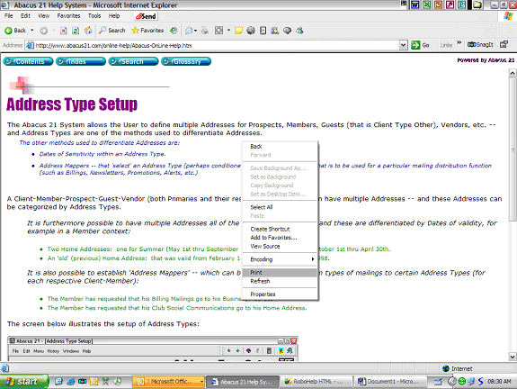Click the page scrollbar down arrow
The height and width of the screenshot is (389, 517).
pos(513,357)
